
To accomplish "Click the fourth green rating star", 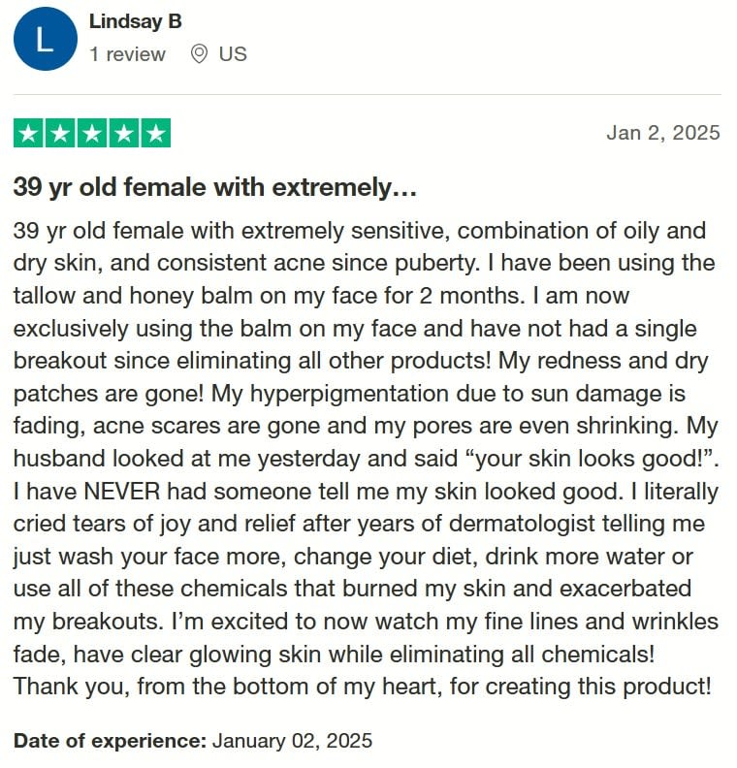I will [x=123, y=133].
